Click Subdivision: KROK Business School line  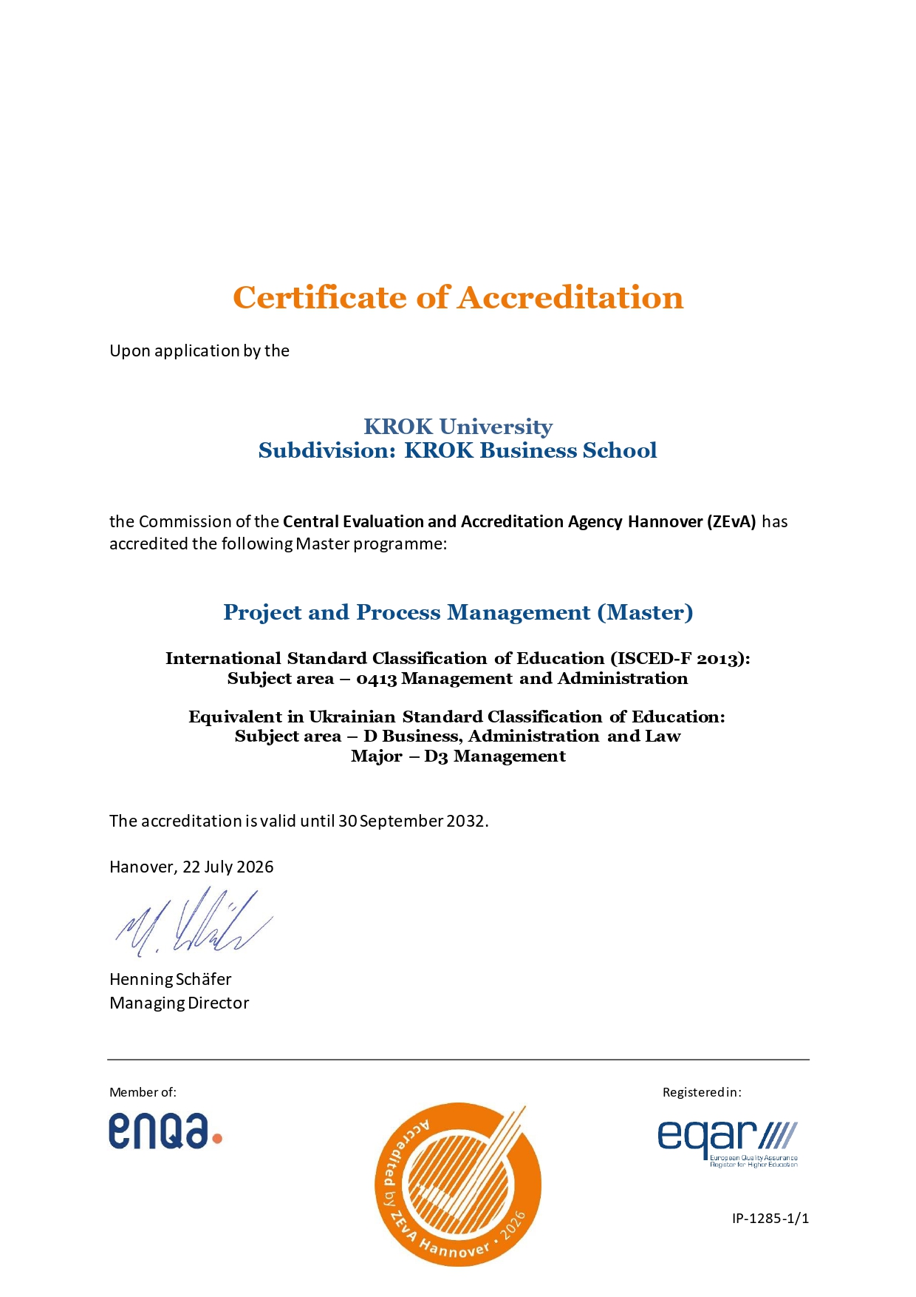[458, 450]
